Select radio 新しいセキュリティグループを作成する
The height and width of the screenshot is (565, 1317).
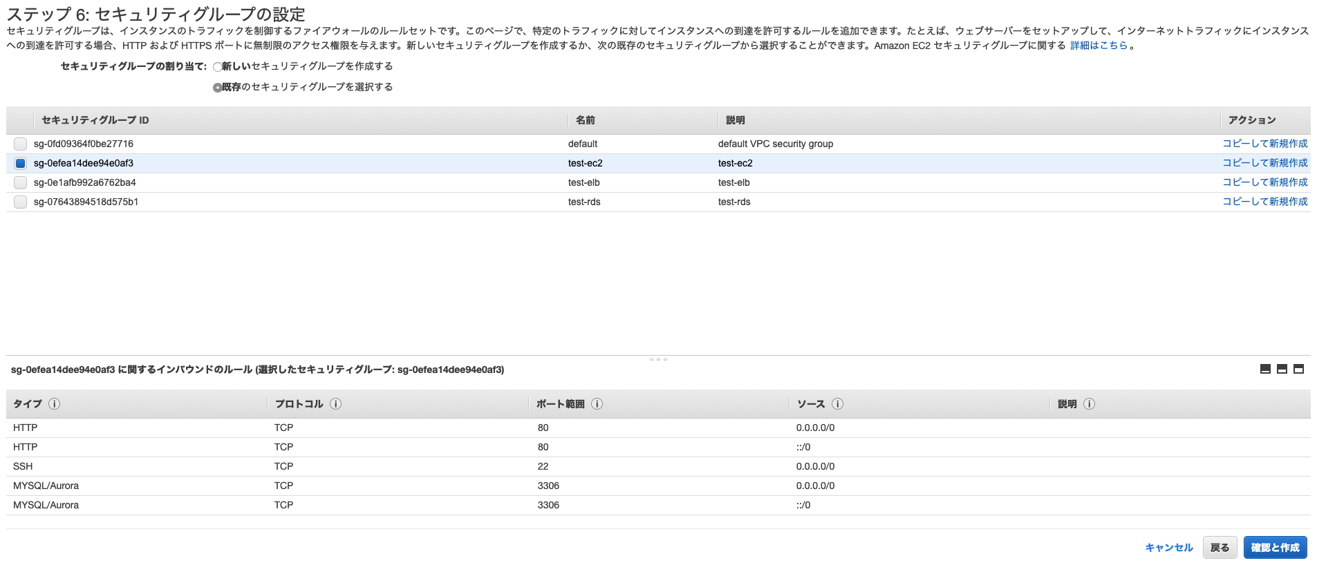tap(218, 67)
